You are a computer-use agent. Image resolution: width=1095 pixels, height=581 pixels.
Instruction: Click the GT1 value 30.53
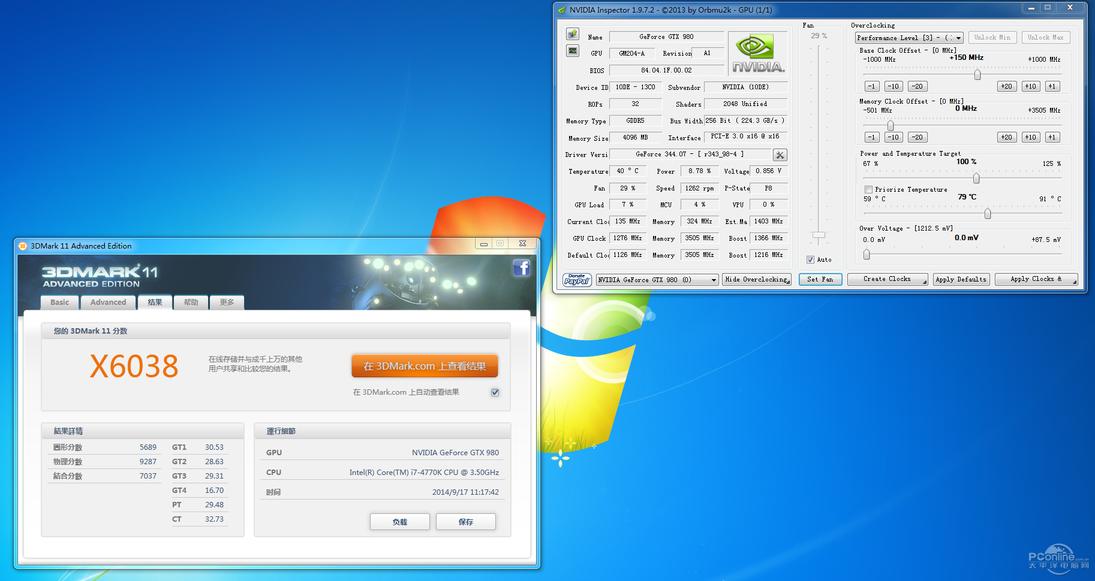tap(214, 447)
